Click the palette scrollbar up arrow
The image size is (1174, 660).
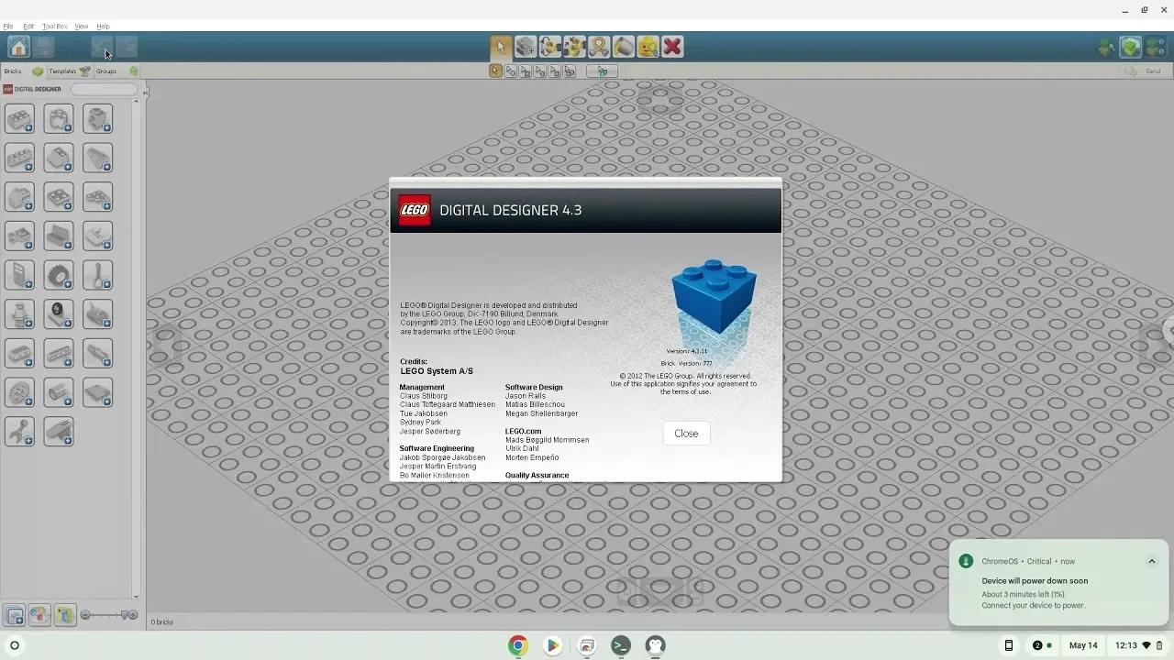tap(136, 101)
